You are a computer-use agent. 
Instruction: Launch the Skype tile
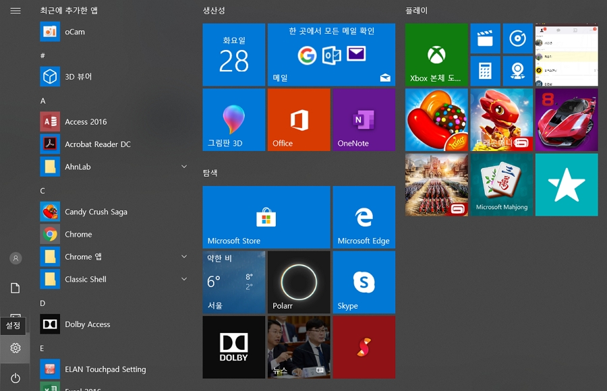(364, 282)
